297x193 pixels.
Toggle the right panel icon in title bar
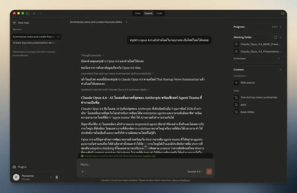click(x=282, y=13)
